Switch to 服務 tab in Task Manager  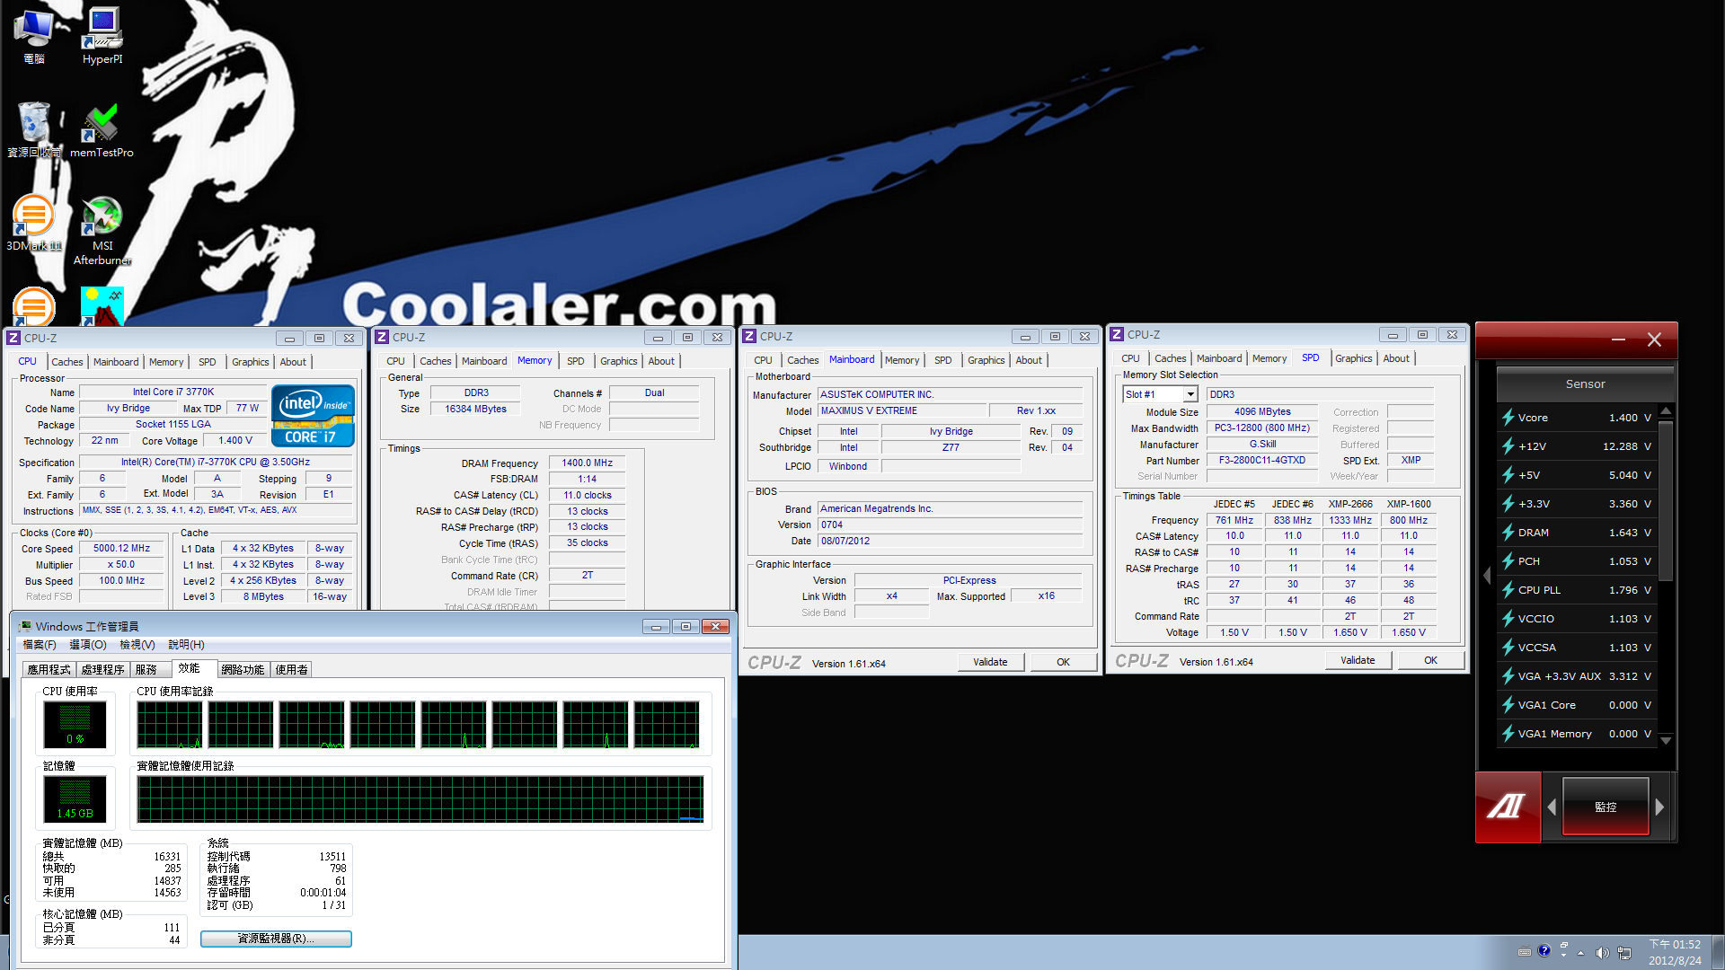[146, 670]
